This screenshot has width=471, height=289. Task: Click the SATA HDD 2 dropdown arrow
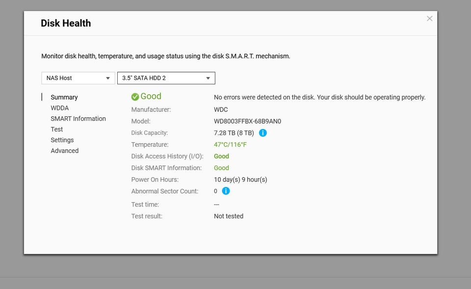click(208, 79)
